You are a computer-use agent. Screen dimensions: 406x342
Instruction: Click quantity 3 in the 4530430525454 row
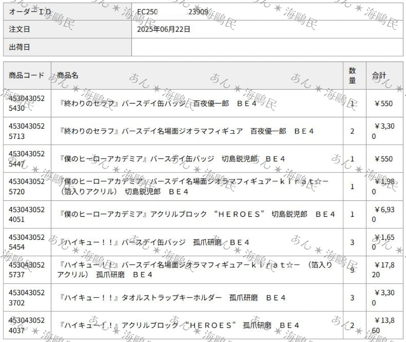(352, 242)
